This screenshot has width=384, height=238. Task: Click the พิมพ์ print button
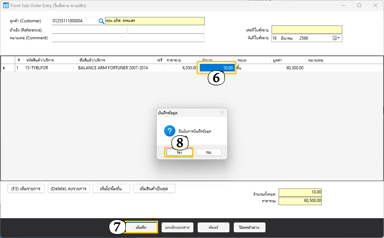point(213,227)
